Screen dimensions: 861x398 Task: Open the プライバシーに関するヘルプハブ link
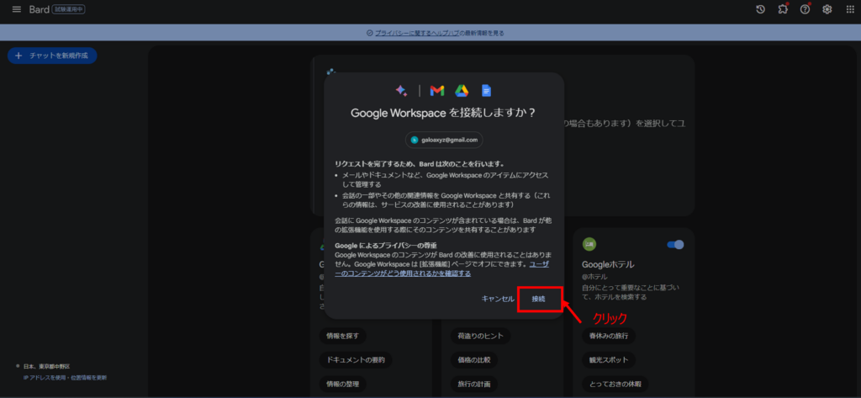click(417, 33)
